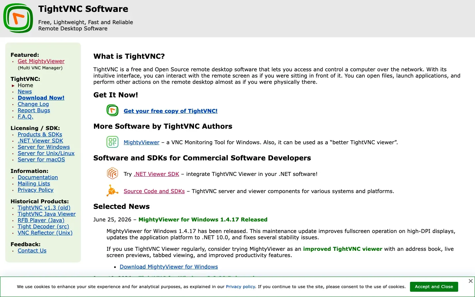Go to News in the sidebar
Image resolution: width=475 pixels, height=297 pixels.
pos(25,91)
